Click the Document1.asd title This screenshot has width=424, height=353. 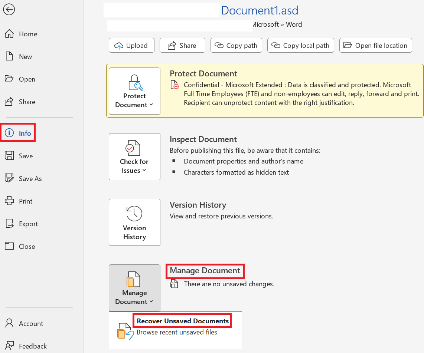point(260,10)
